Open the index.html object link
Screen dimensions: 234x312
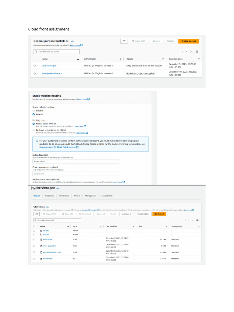click(x=48, y=239)
